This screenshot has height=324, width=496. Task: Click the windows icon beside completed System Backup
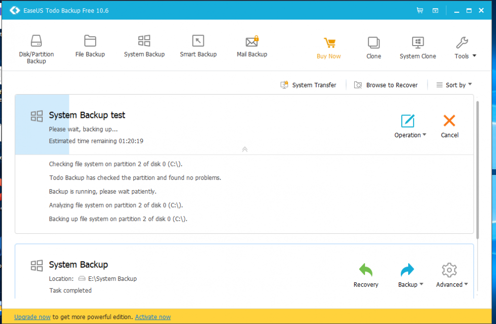[x=37, y=266]
